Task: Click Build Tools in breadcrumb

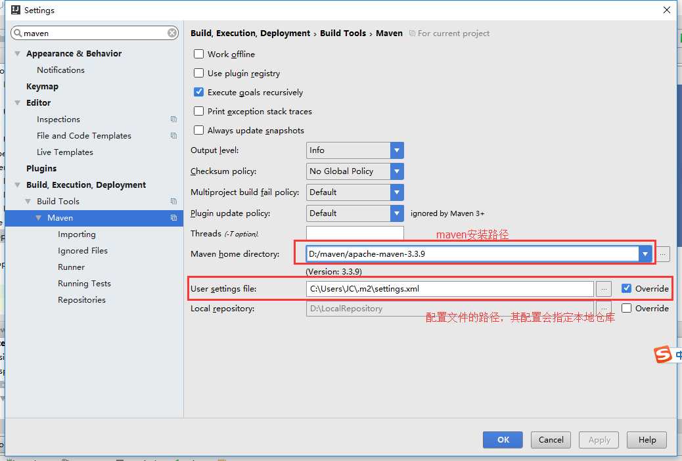Action: point(343,33)
